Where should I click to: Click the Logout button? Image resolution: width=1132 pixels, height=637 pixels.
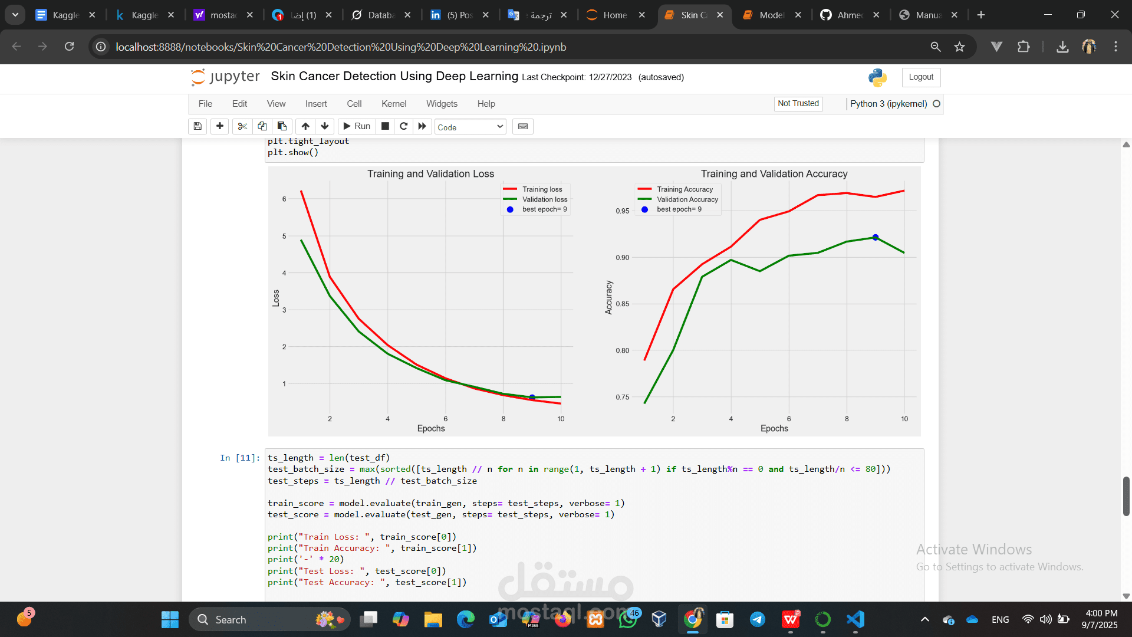921,77
